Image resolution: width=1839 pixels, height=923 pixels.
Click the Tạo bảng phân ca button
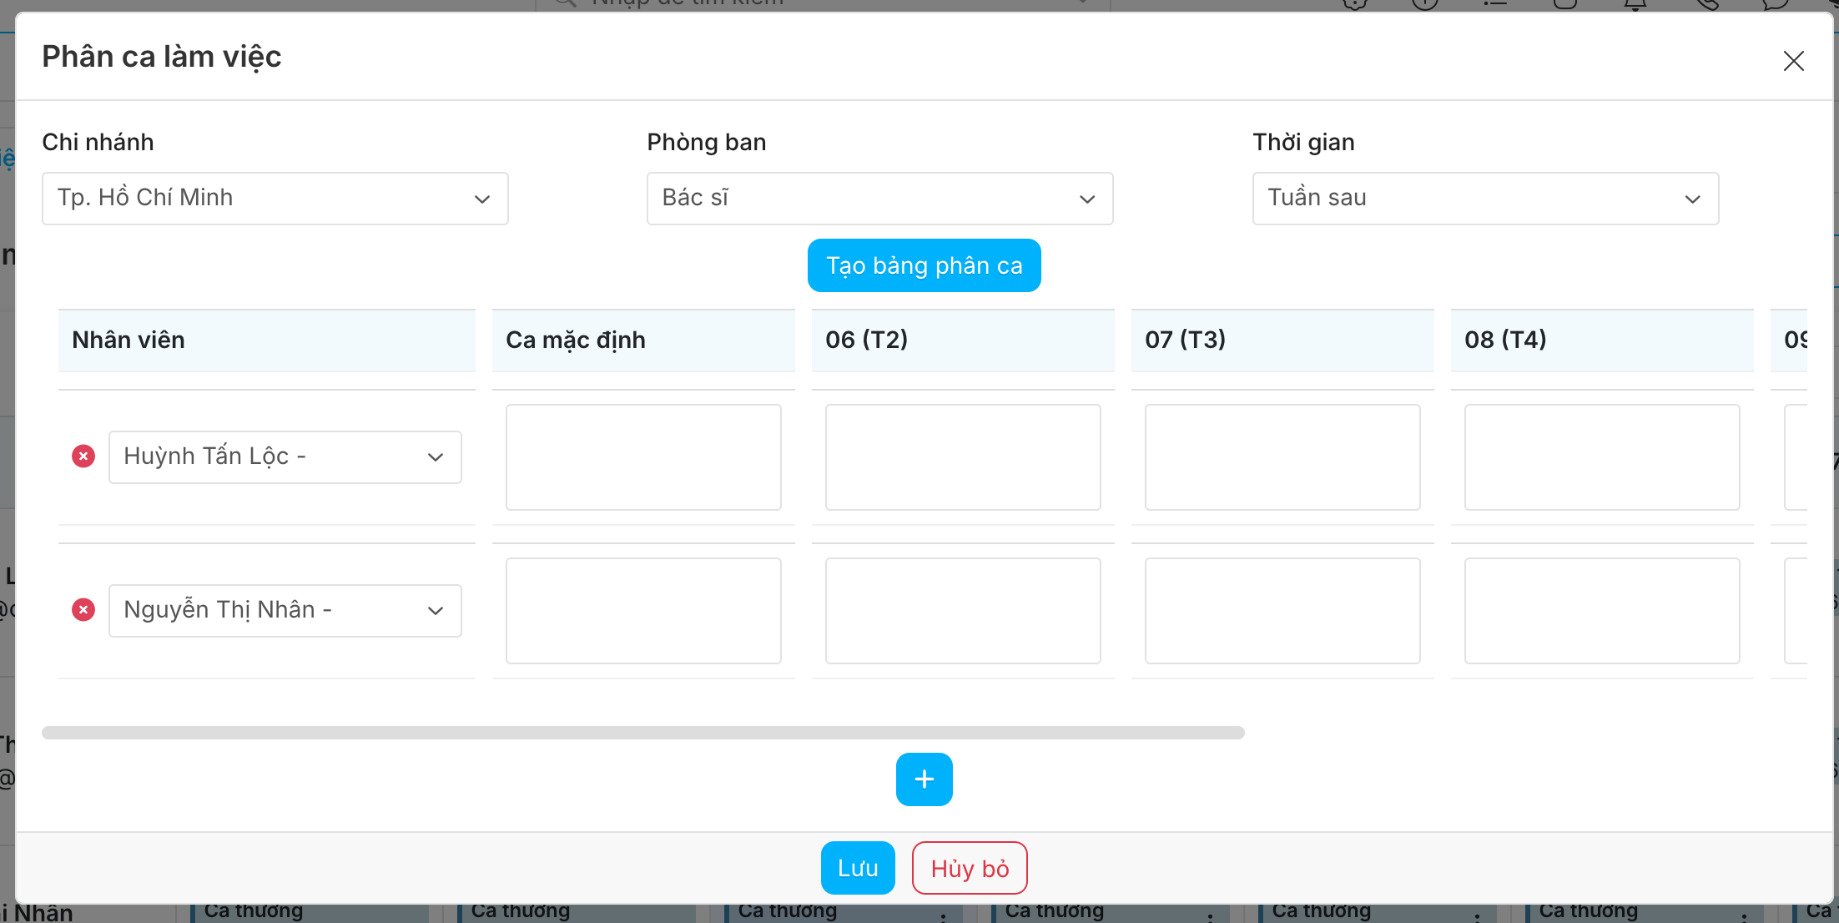point(924,265)
